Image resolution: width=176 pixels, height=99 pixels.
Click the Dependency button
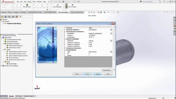coord(107,70)
